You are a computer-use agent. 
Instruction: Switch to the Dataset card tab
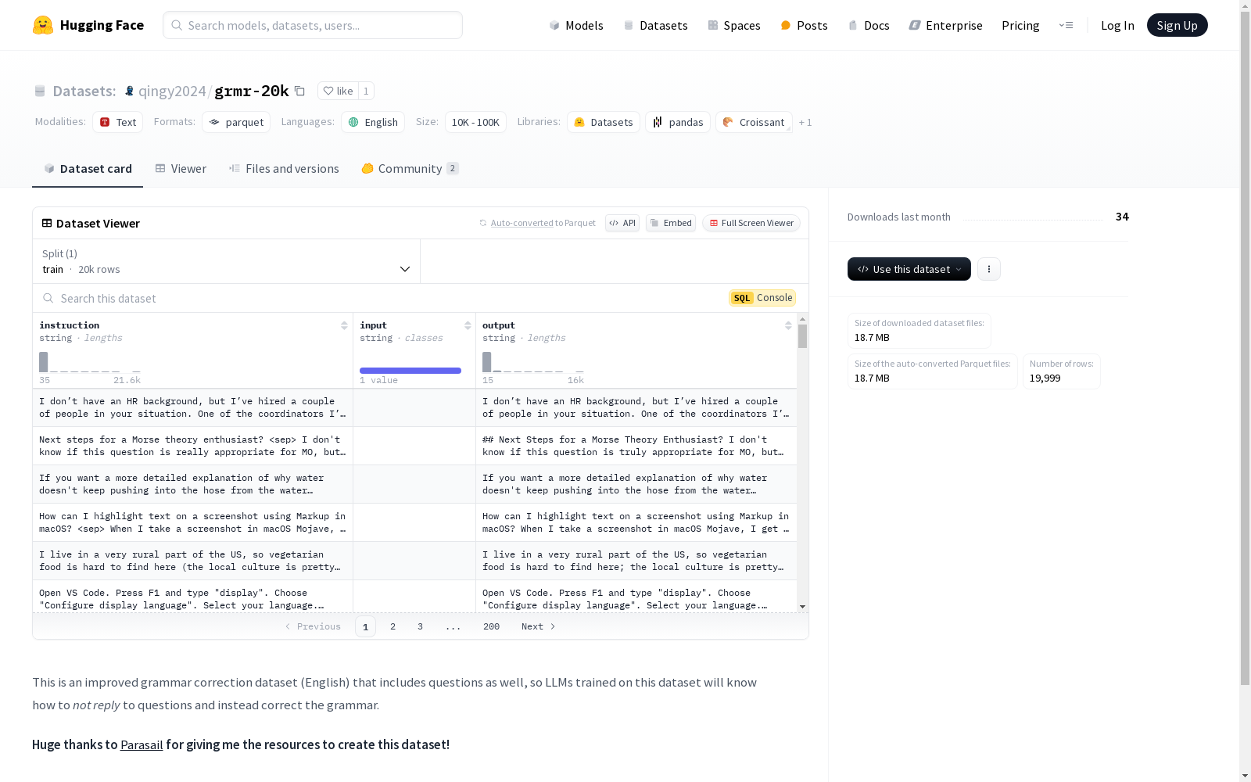[x=88, y=169]
